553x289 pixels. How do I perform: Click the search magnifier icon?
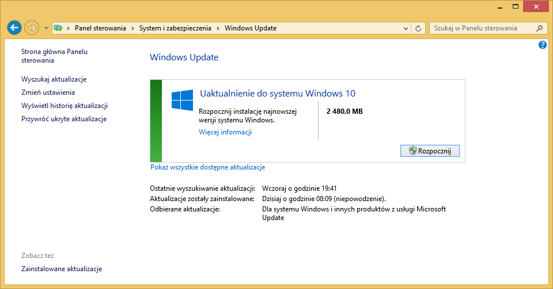coord(539,28)
